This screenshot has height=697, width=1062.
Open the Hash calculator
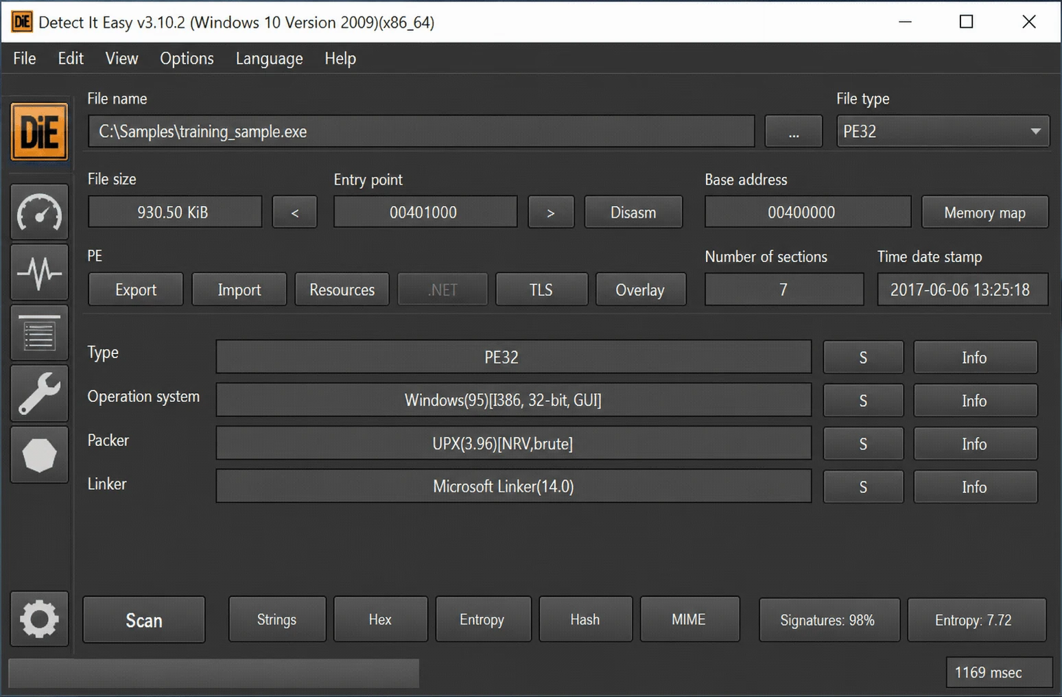585,619
